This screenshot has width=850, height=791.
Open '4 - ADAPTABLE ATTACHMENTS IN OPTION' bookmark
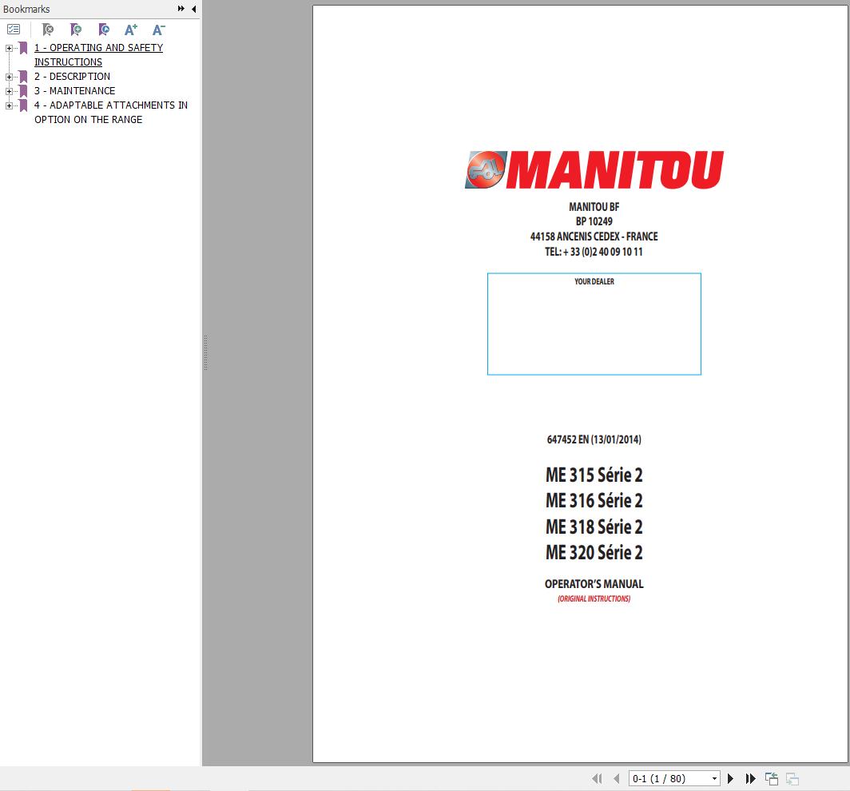(x=111, y=112)
